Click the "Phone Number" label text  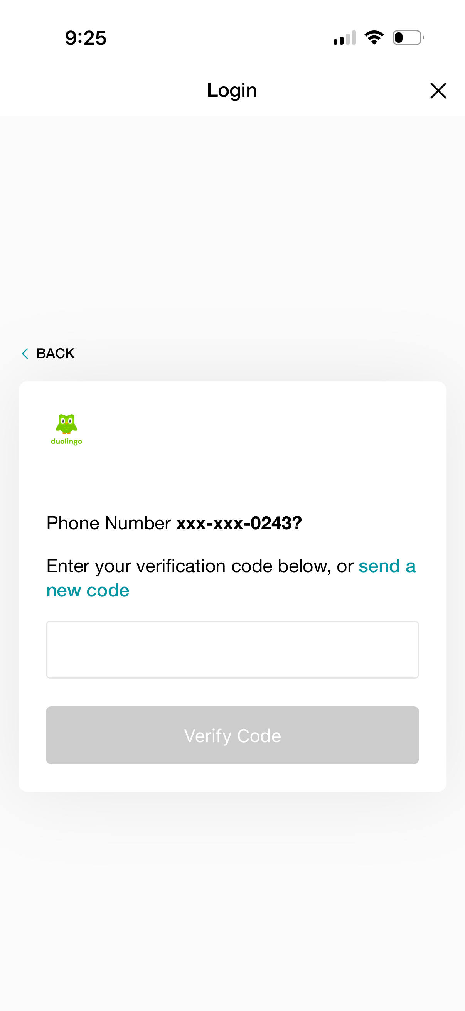pos(109,523)
